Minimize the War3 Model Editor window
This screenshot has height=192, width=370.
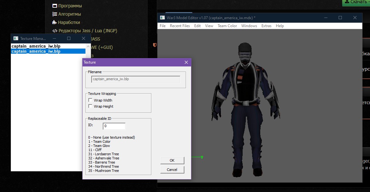point(326,18)
